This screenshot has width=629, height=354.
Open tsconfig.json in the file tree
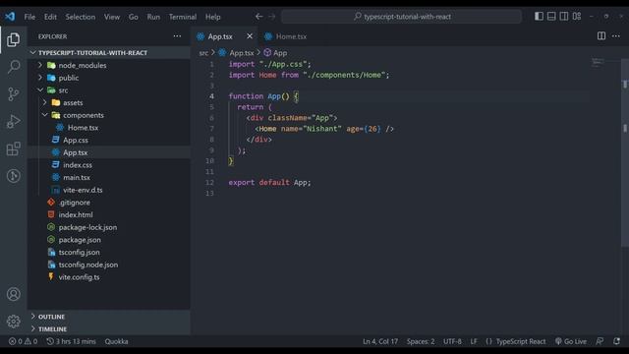coord(108,252)
